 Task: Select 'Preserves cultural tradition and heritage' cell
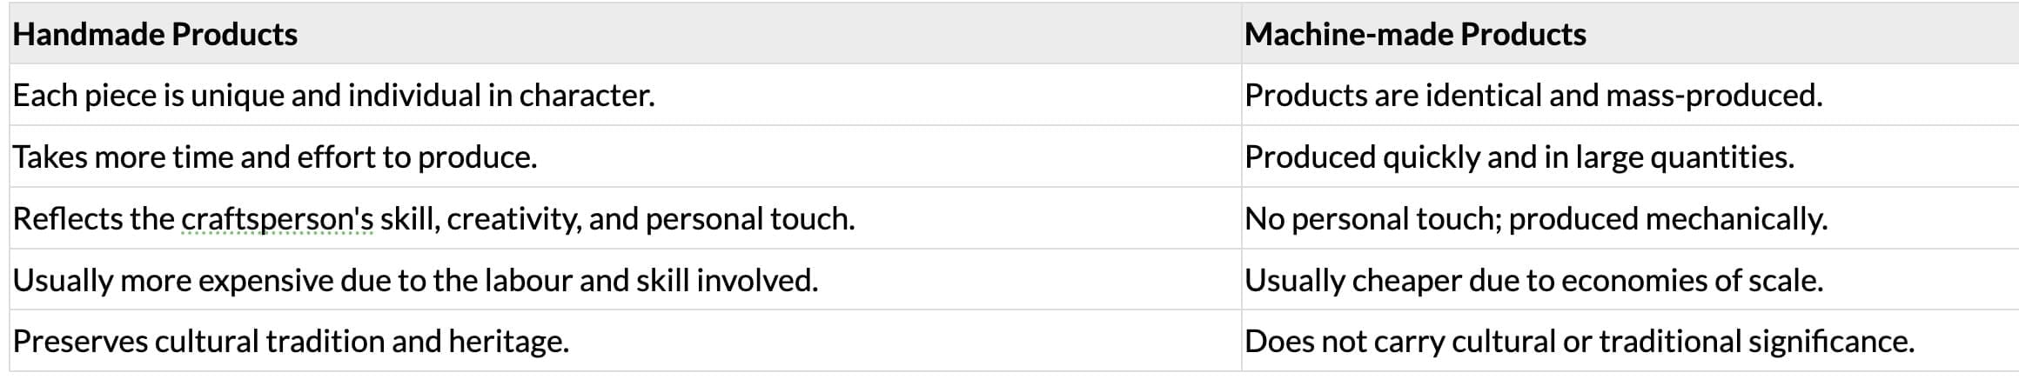click(291, 342)
